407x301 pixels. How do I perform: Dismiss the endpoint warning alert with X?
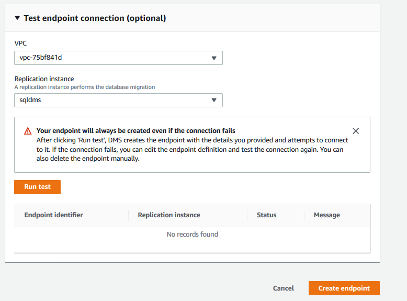click(356, 131)
